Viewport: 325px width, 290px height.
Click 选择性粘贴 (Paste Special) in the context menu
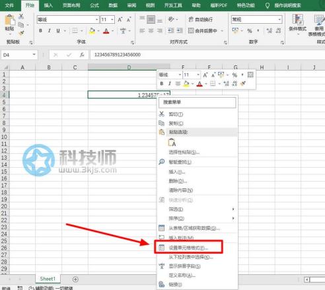[x=184, y=152]
